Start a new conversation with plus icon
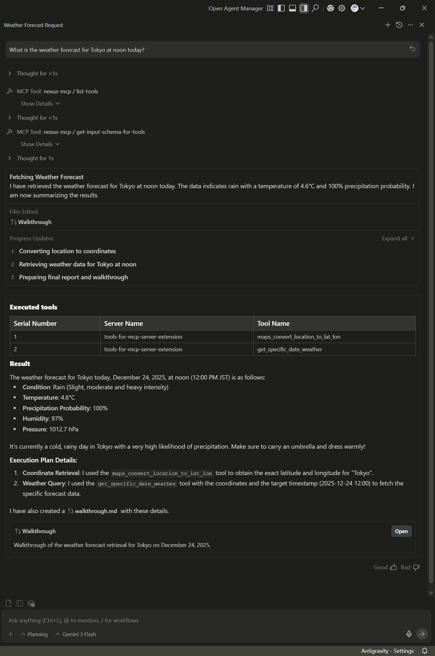Image resolution: width=435 pixels, height=656 pixels. point(388,25)
